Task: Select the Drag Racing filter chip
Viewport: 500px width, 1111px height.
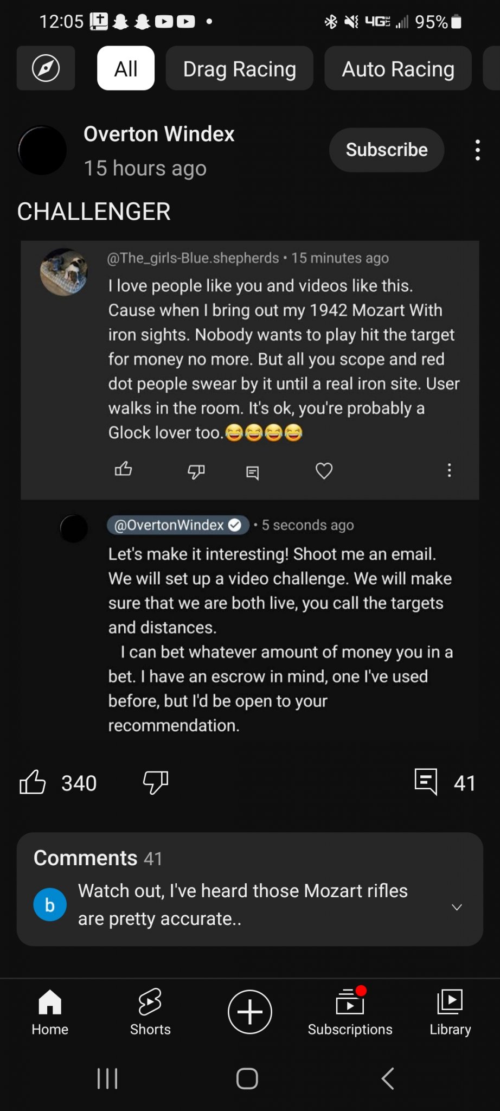Action: coord(239,68)
